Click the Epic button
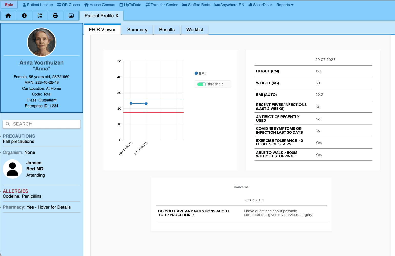The image size is (395, 256). pyautogui.click(x=9, y=5)
